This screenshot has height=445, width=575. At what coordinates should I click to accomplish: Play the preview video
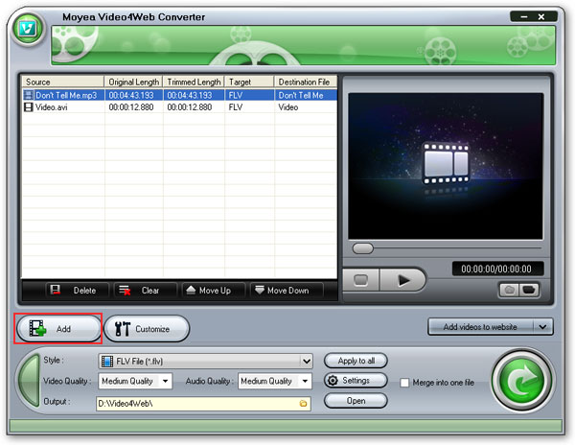[403, 280]
